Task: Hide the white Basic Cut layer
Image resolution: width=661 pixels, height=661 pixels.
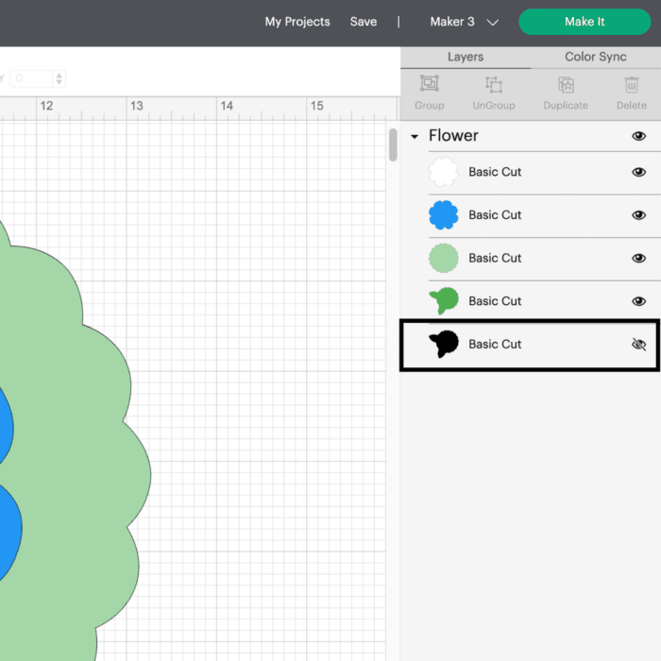Action: tap(638, 172)
